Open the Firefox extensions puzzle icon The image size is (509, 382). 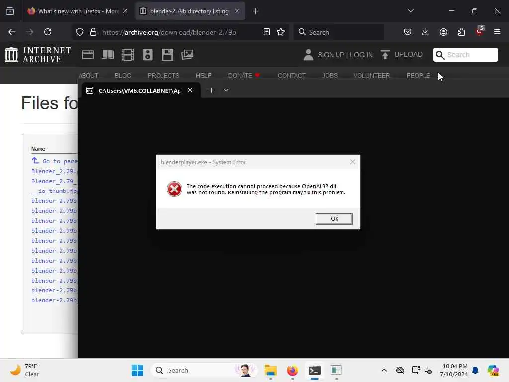tap(461, 32)
